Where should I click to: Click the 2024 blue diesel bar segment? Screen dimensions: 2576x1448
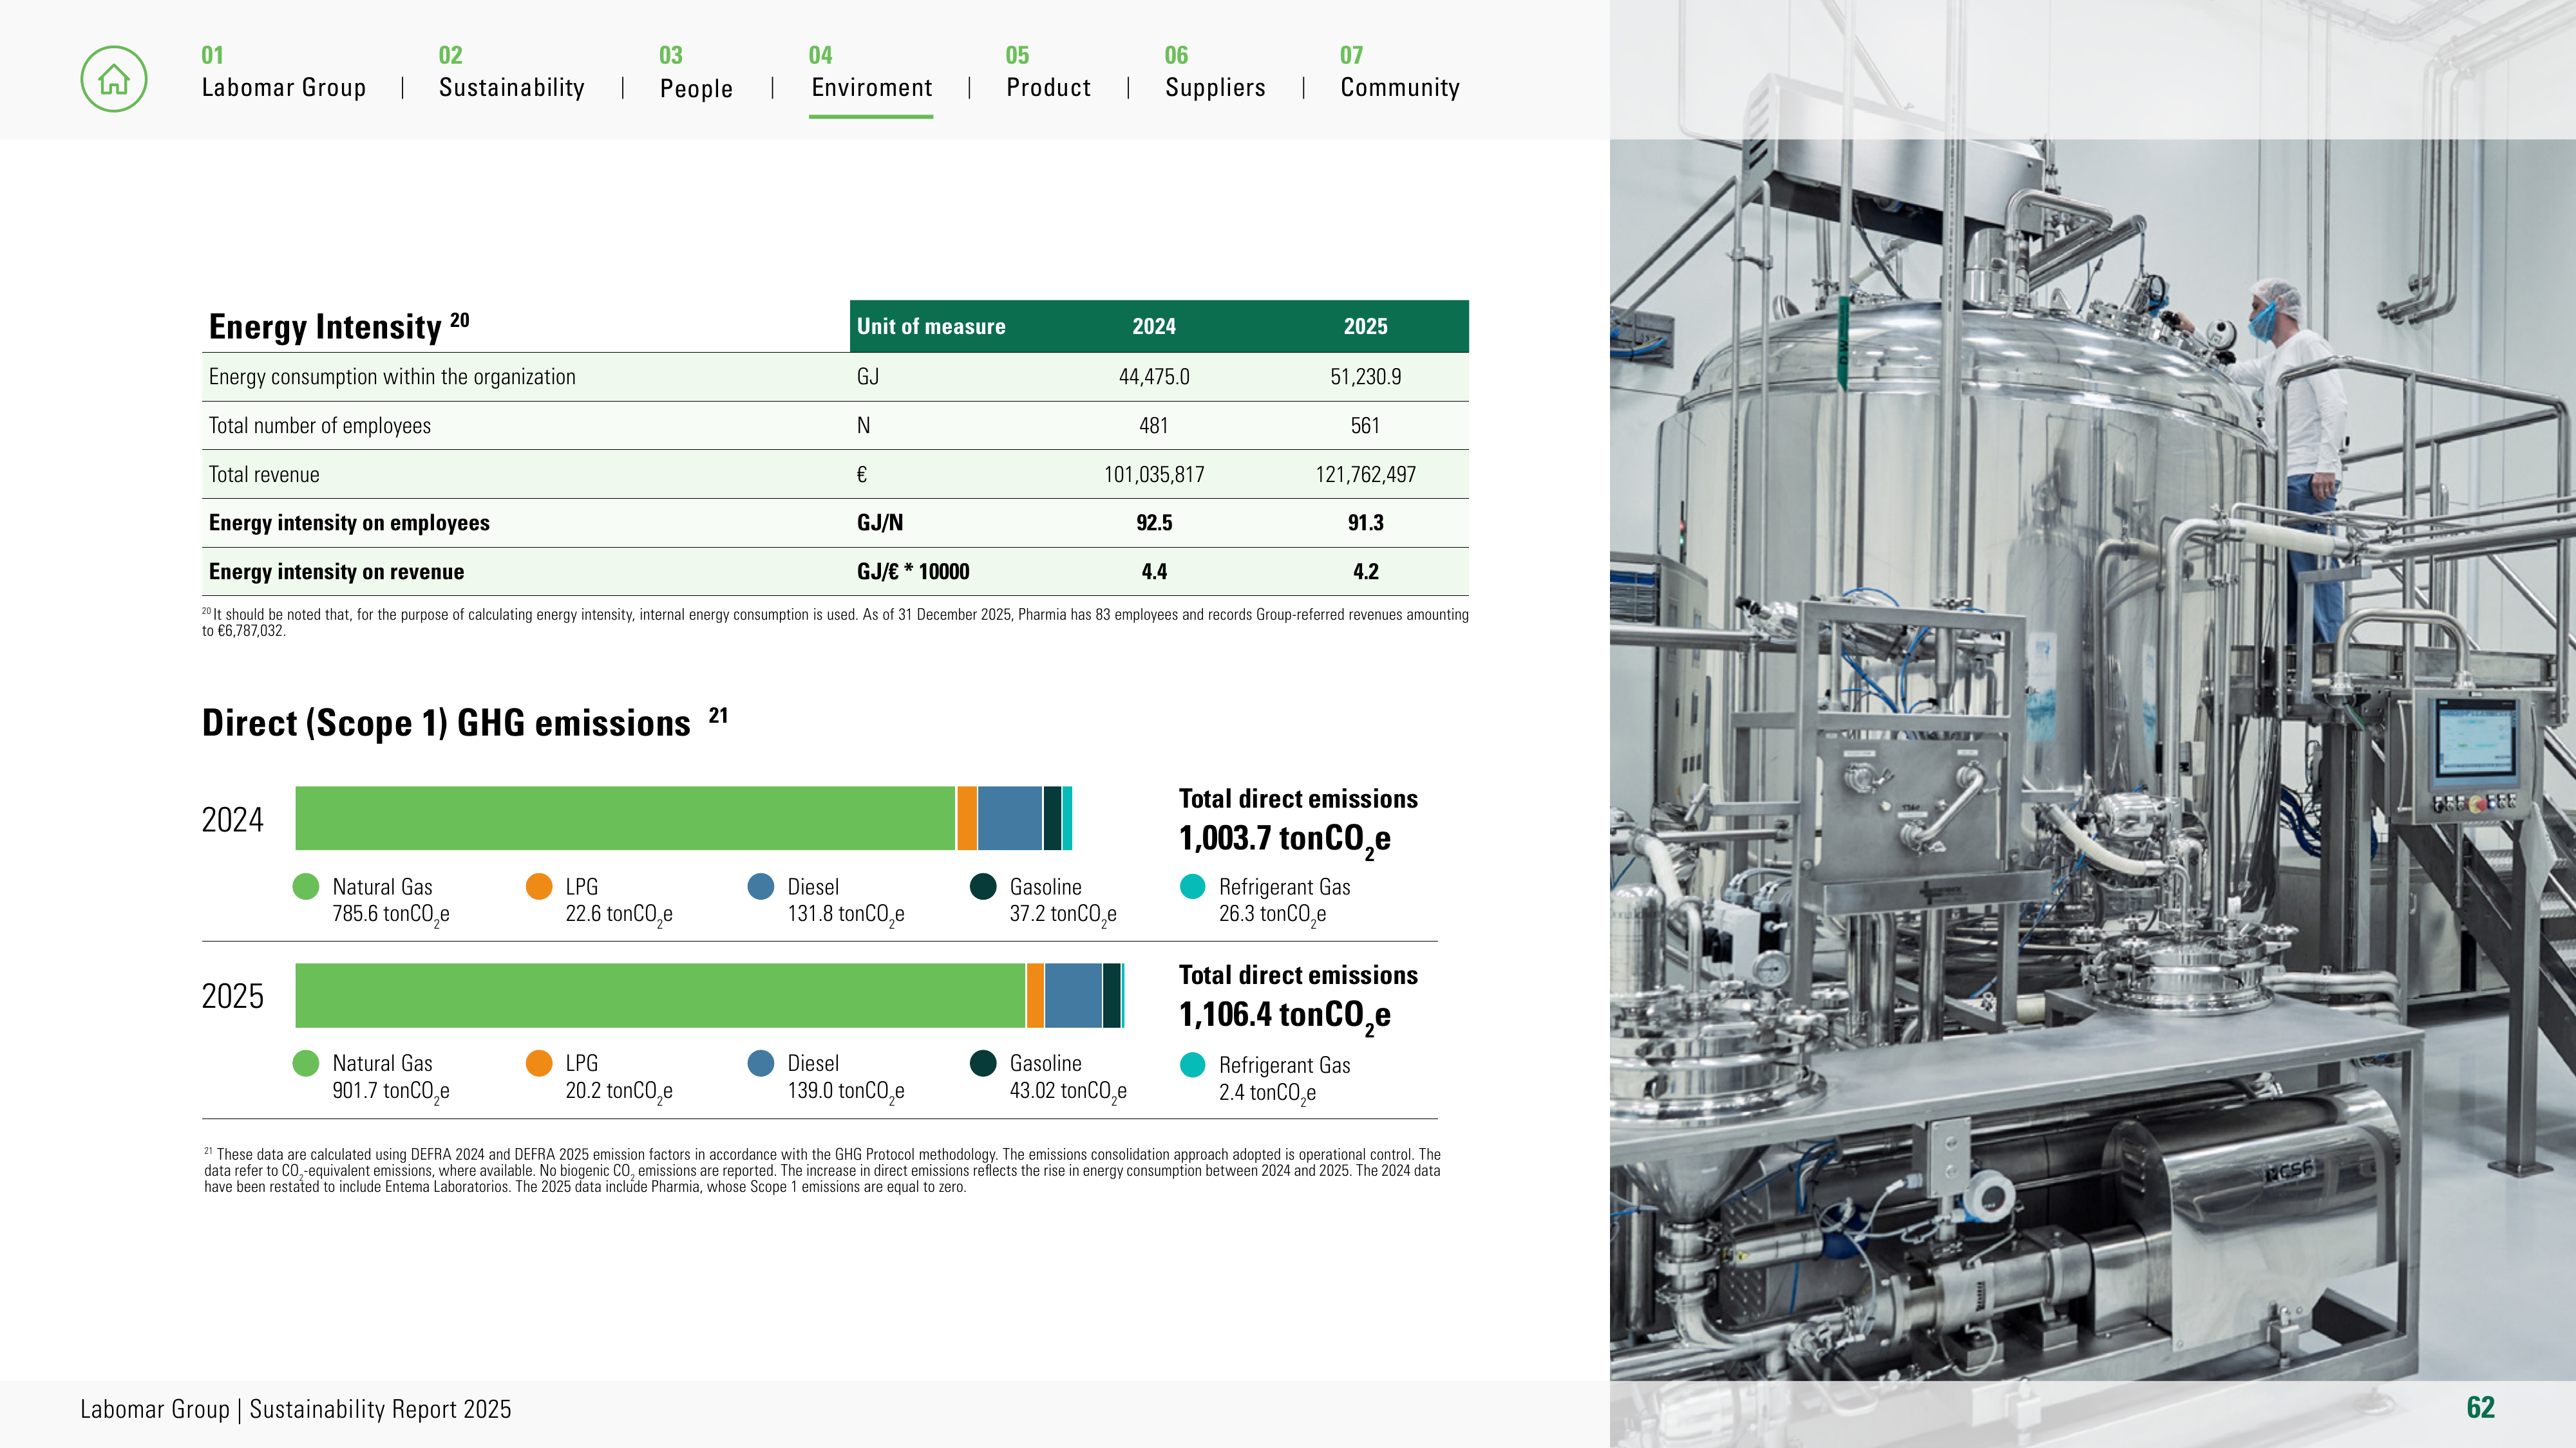[1010, 819]
